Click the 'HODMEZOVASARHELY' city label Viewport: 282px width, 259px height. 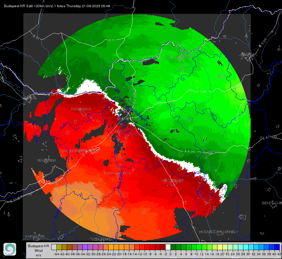[219, 232]
